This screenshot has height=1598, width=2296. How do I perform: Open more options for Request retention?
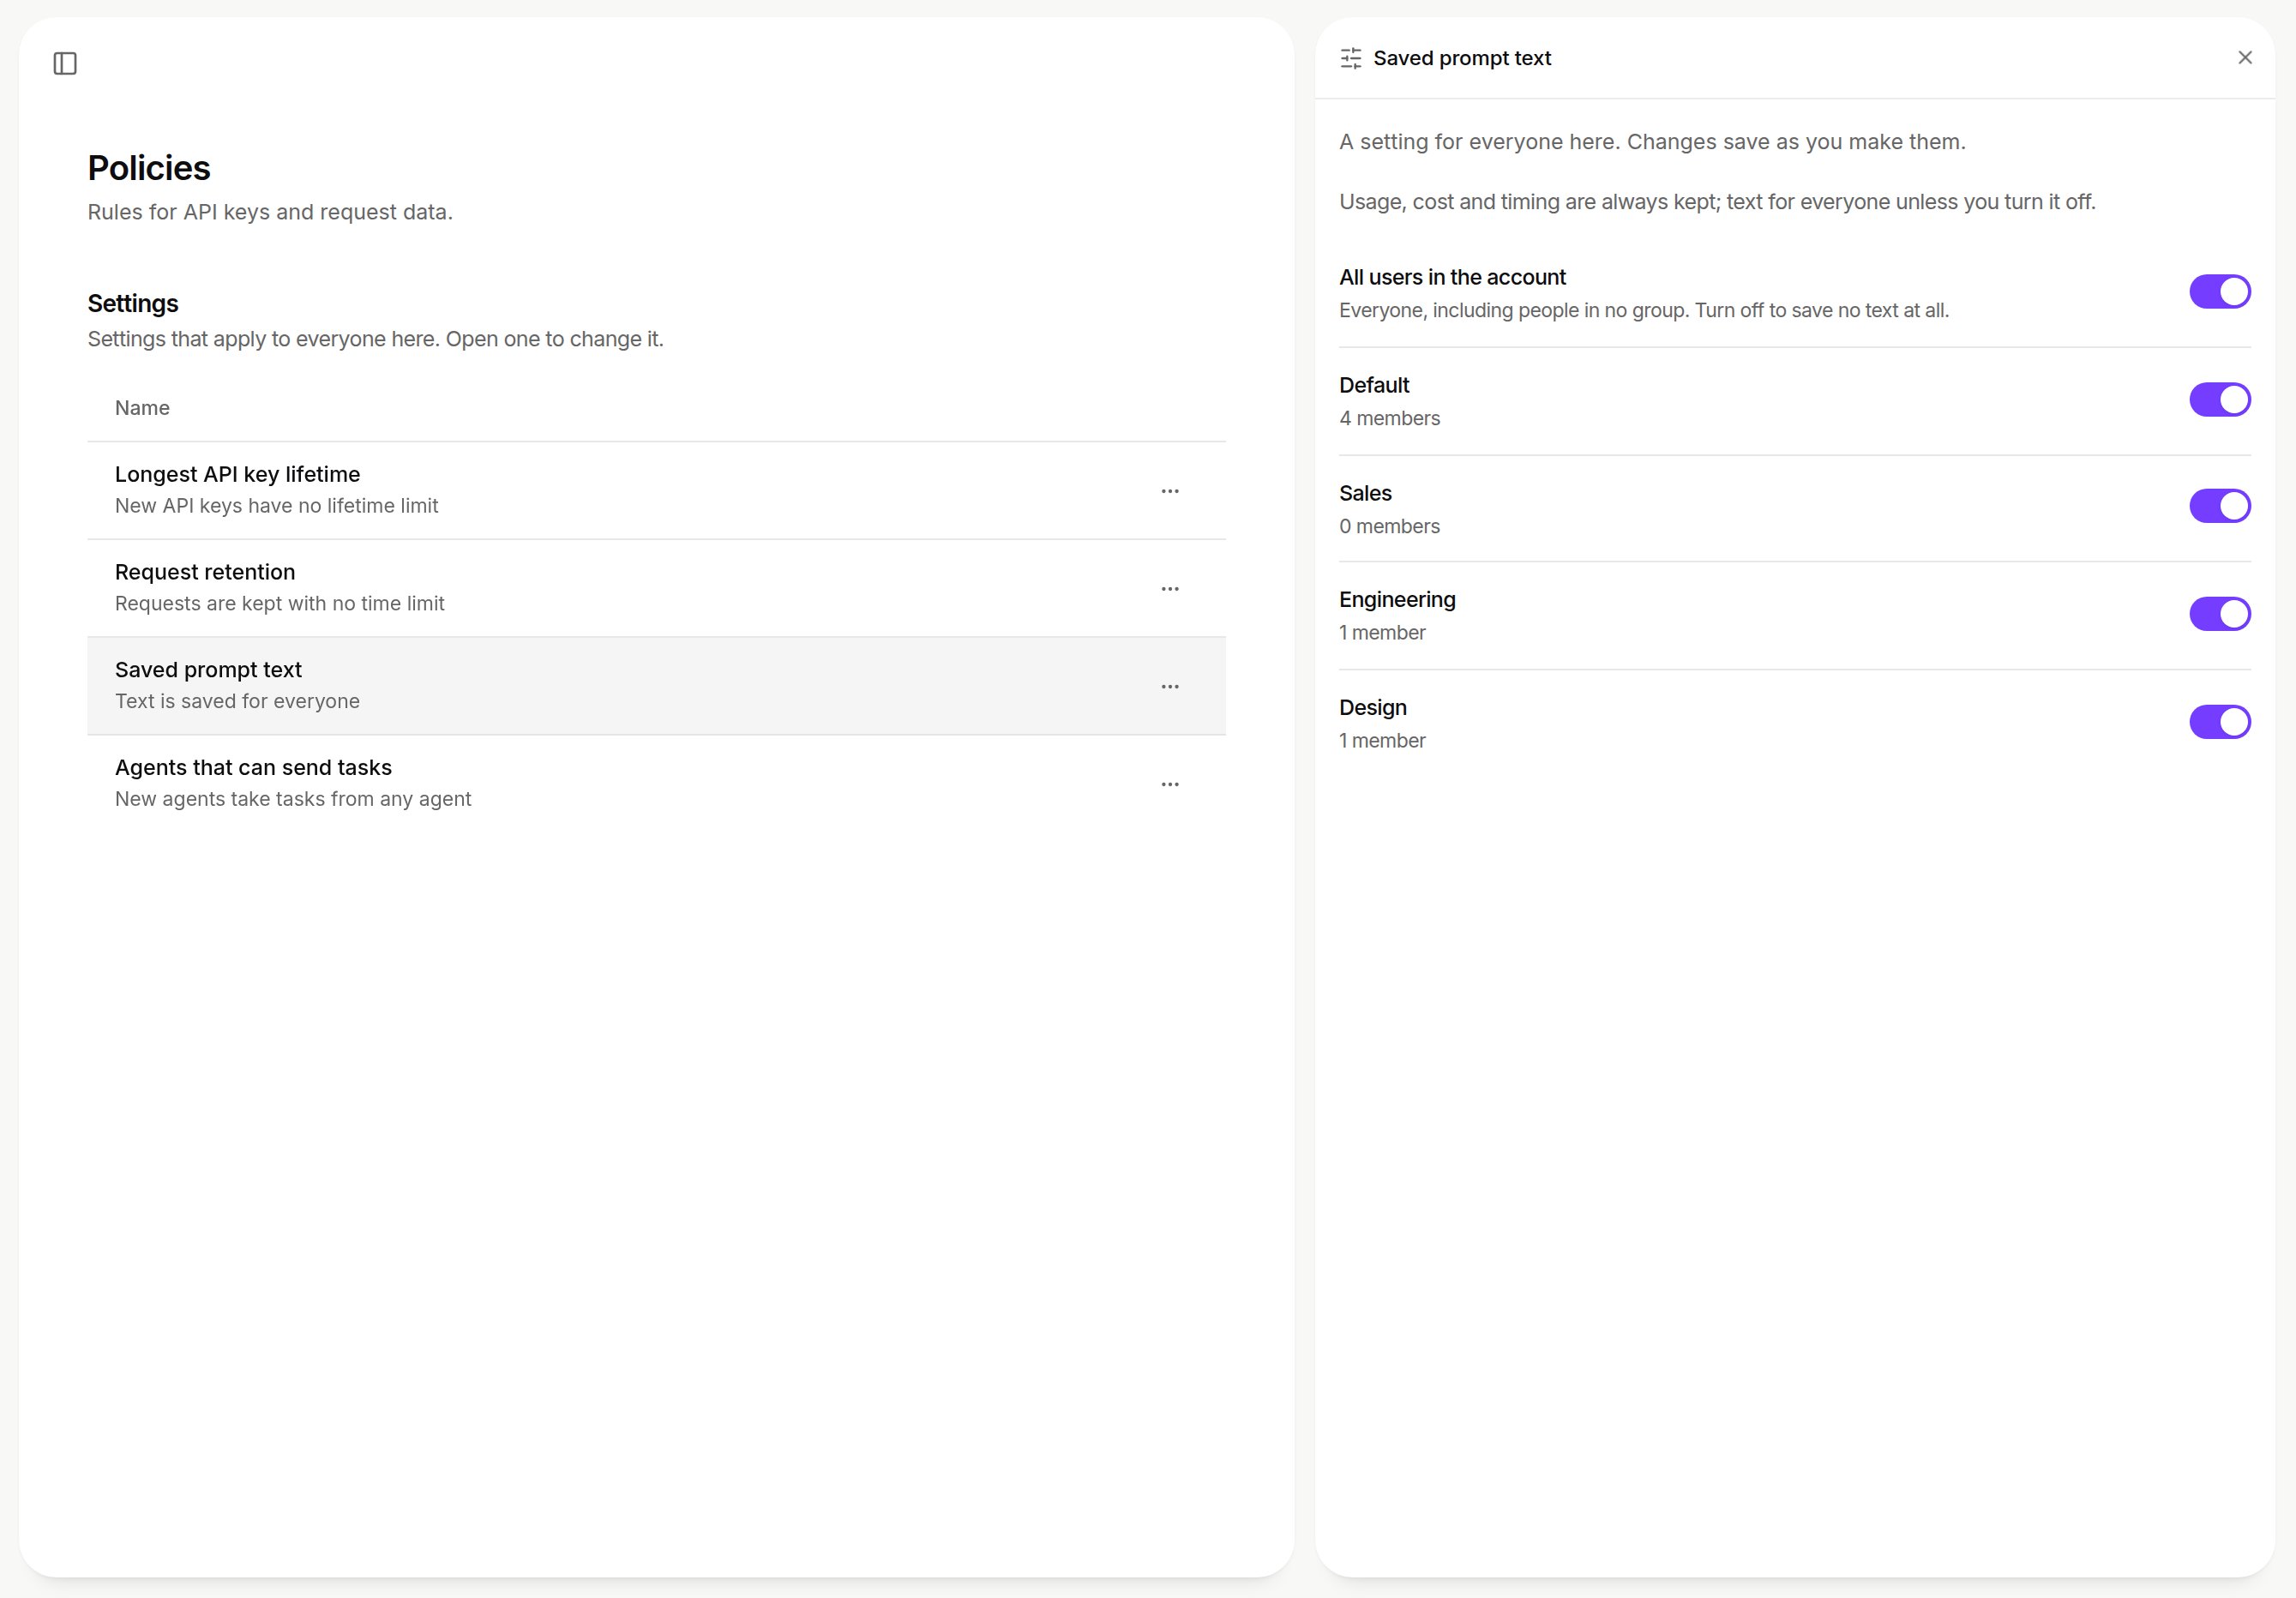click(1170, 589)
